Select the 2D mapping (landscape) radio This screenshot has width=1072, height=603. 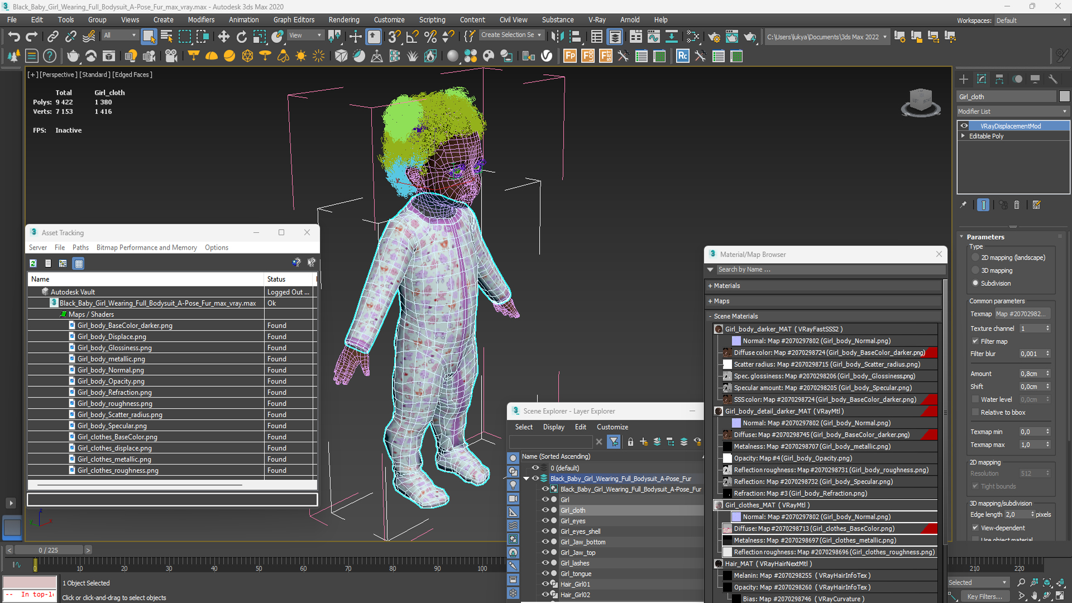[975, 257]
